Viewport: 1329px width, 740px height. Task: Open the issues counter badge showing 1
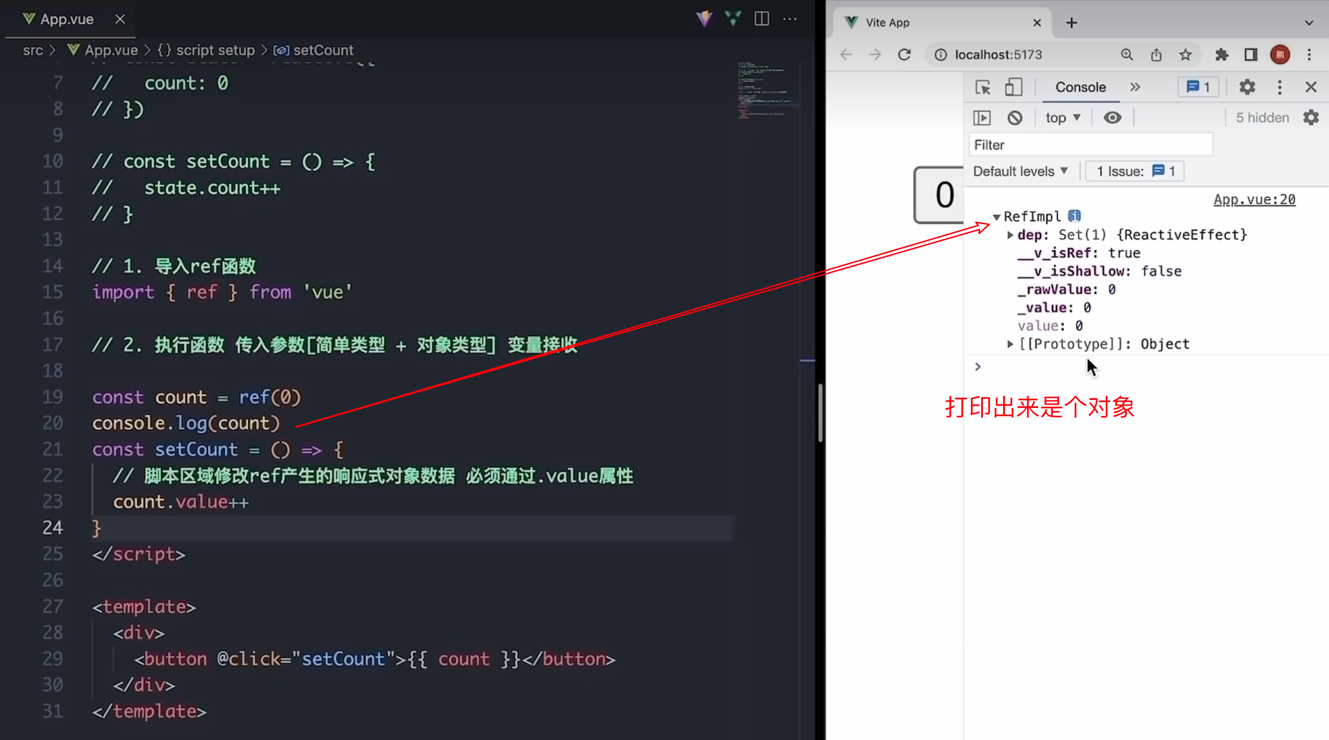pos(1198,87)
